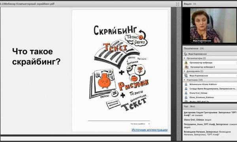This screenshot has height=142, width=237.
Task: Collapse the 'Докладчики (1)' group
Action: [x=184, y=71]
